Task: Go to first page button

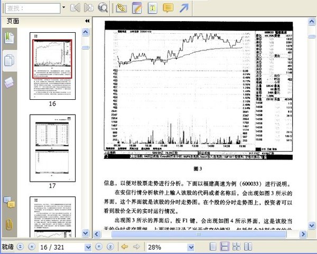Action: click(20, 247)
